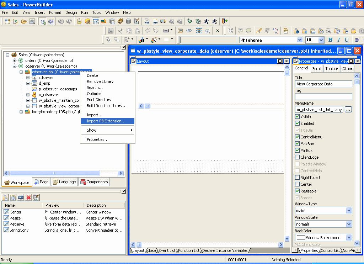Viewport: 364px width, 264px height.
Task: Collapse the Sales workspace tree node
Action: [x=8, y=55]
